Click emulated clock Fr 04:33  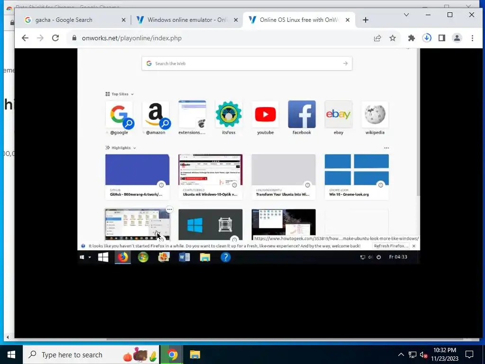pos(398,257)
